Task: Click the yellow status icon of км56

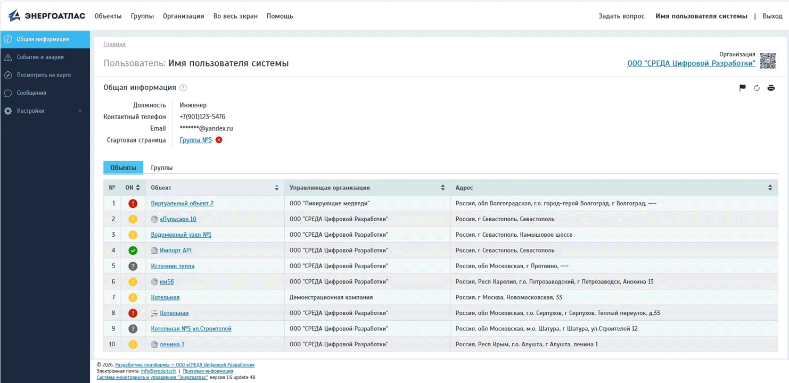Action: (x=133, y=282)
